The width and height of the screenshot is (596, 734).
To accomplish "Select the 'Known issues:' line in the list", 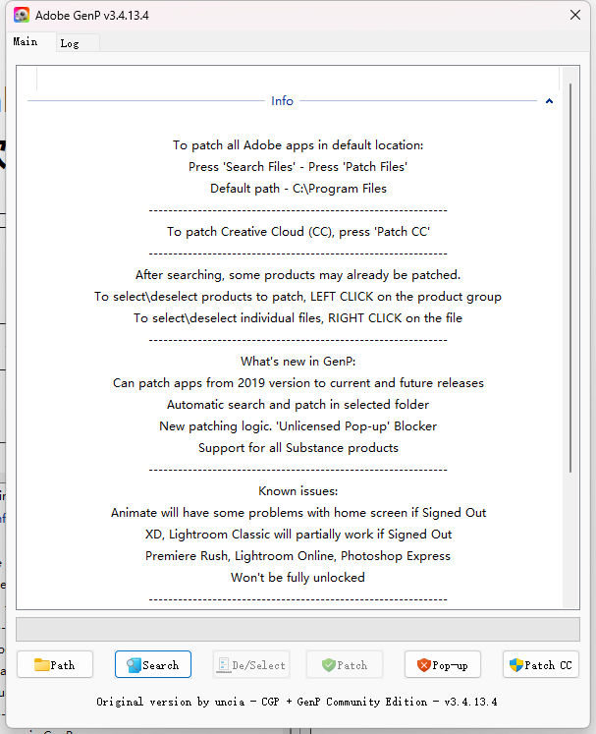I will (x=298, y=491).
